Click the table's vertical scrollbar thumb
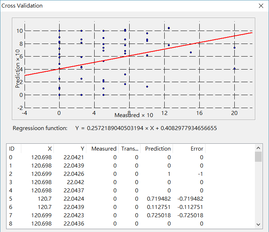Viewport: 269px width, 232px height. click(259, 157)
